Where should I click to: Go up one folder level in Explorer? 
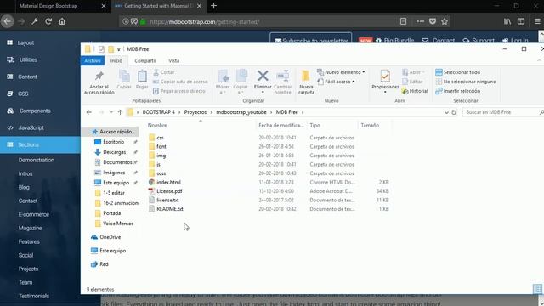(120, 112)
